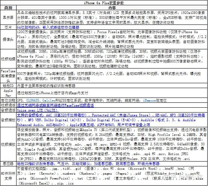Click the '芯片' category cell
The height and width of the screenshot is (186, 208).
(x=8, y=27)
